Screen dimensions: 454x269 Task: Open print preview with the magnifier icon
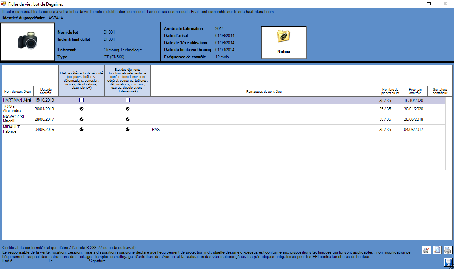(x=437, y=250)
